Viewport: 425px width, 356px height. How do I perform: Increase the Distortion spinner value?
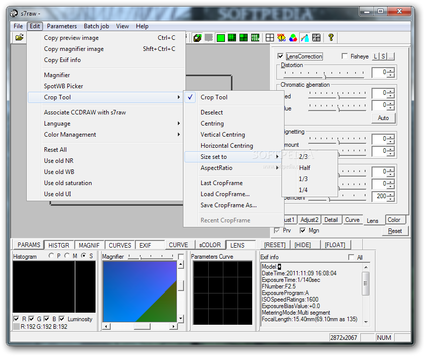pos(391,70)
